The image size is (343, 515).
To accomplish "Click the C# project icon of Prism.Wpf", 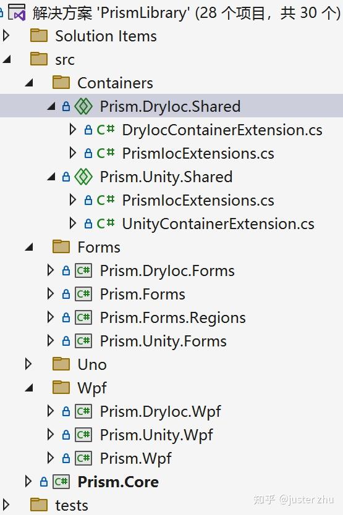I will (x=83, y=458).
